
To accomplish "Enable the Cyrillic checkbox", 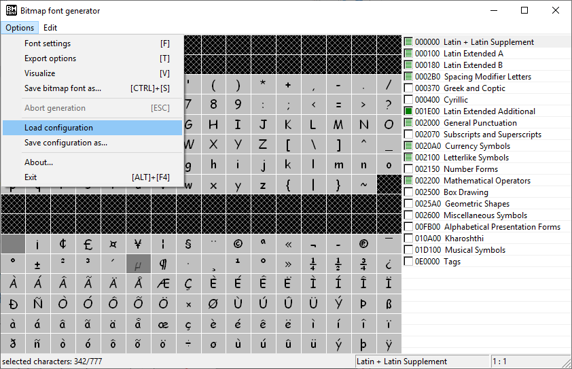I will (x=408, y=100).
